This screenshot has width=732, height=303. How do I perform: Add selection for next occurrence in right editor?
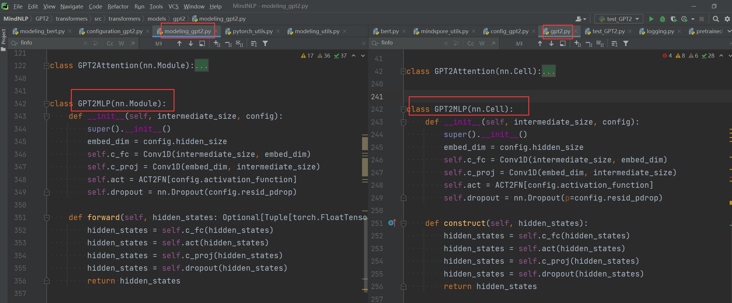(577, 43)
